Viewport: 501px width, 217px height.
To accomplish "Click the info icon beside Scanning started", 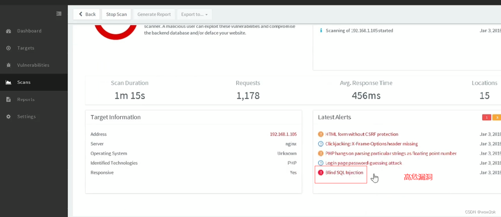I will coord(321,30).
